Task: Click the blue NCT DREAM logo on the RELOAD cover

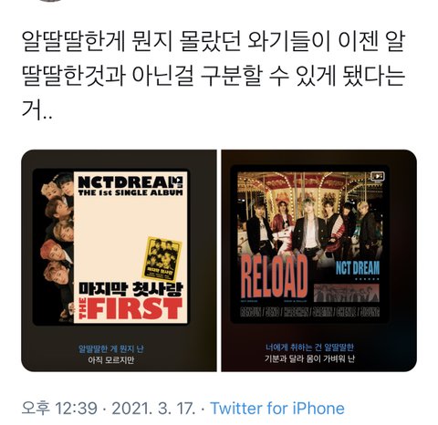Action: pyautogui.click(x=358, y=268)
